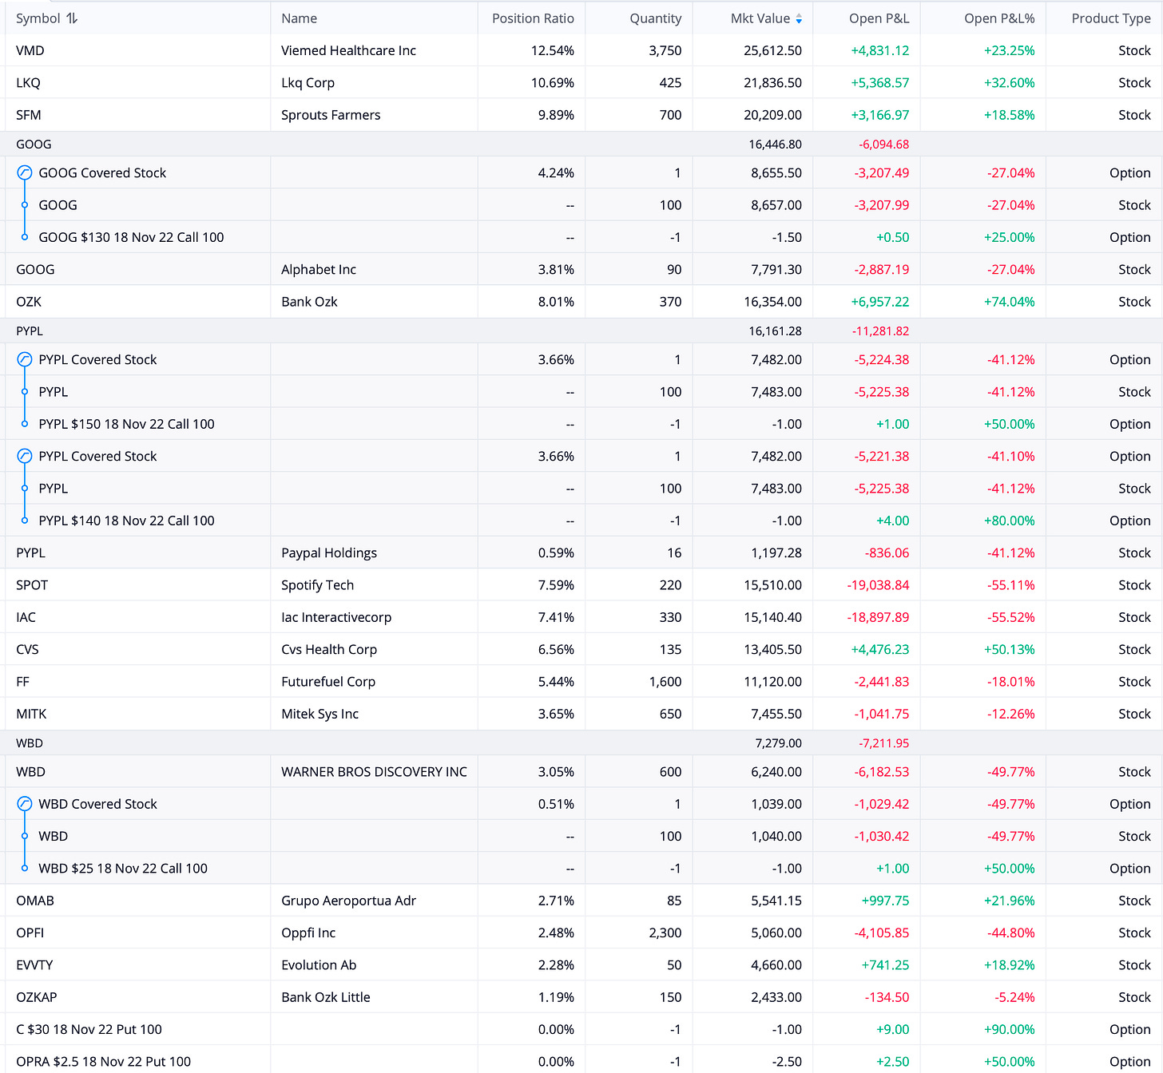Select OPRA $2.5 18 Nov 22 Put 100
The image size is (1163, 1073).
click(x=103, y=1062)
